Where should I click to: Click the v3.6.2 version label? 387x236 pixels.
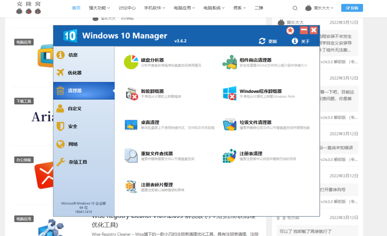point(180,41)
